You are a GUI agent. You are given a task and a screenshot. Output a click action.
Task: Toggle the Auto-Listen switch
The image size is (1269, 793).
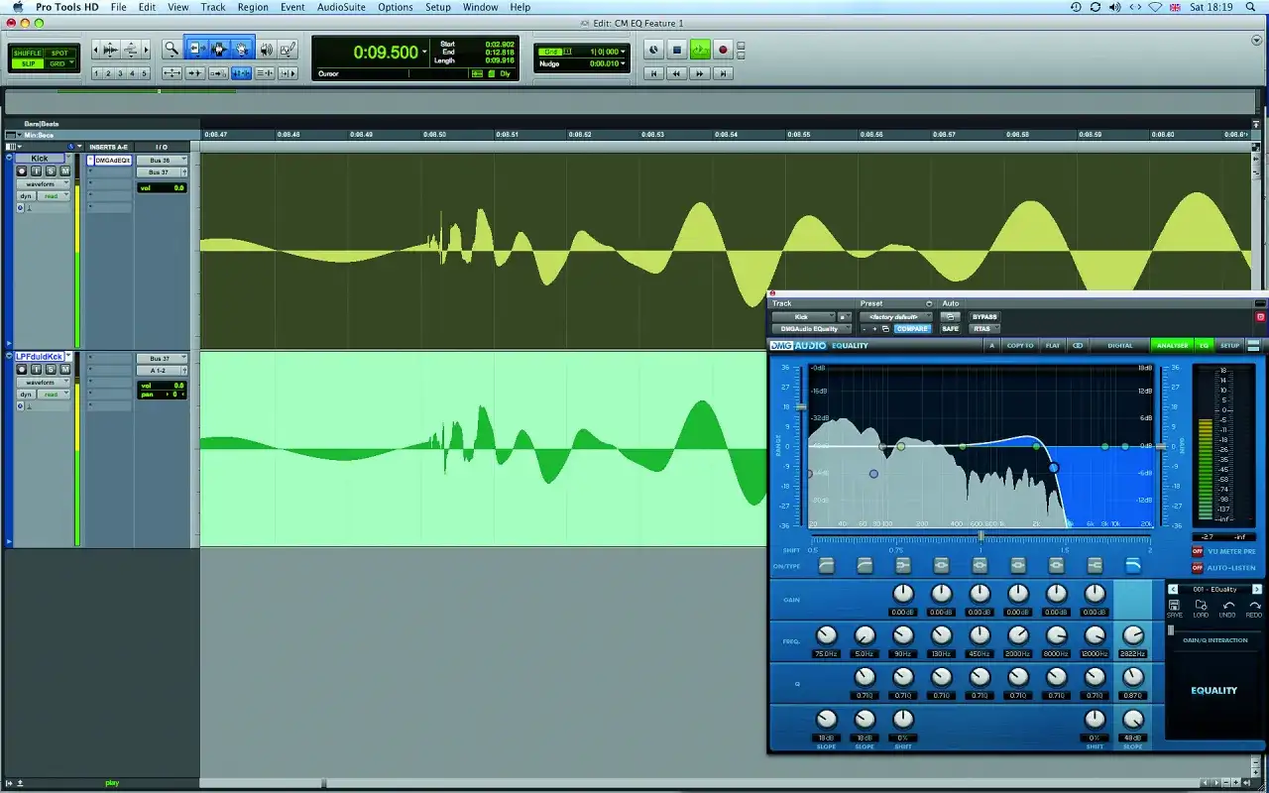tap(1197, 568)
